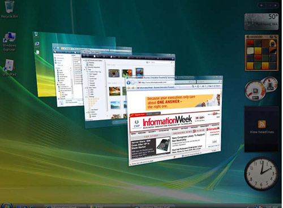This screenshot has width=283, height=208.
Task: Click the small memory meter dial gadget
Action: pos(270,84)
